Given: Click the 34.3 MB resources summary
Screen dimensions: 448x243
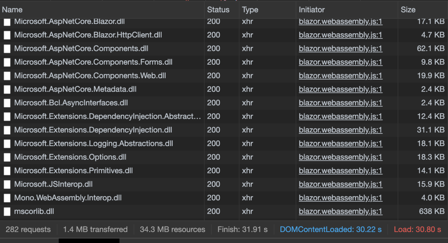Looking at the screenshot, I should [x=172, y=229].
